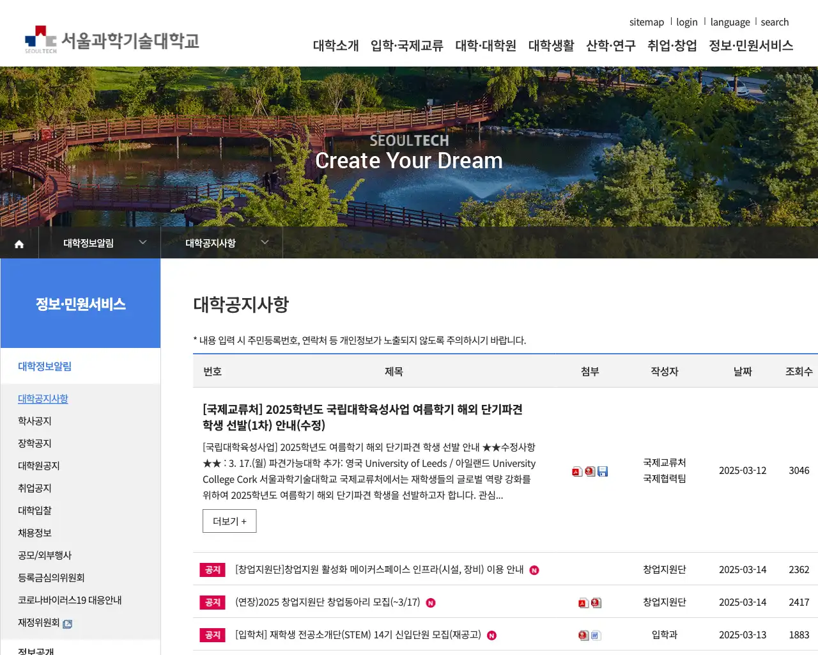Select 채용정보 in the sidebar

tap(35, 533)
